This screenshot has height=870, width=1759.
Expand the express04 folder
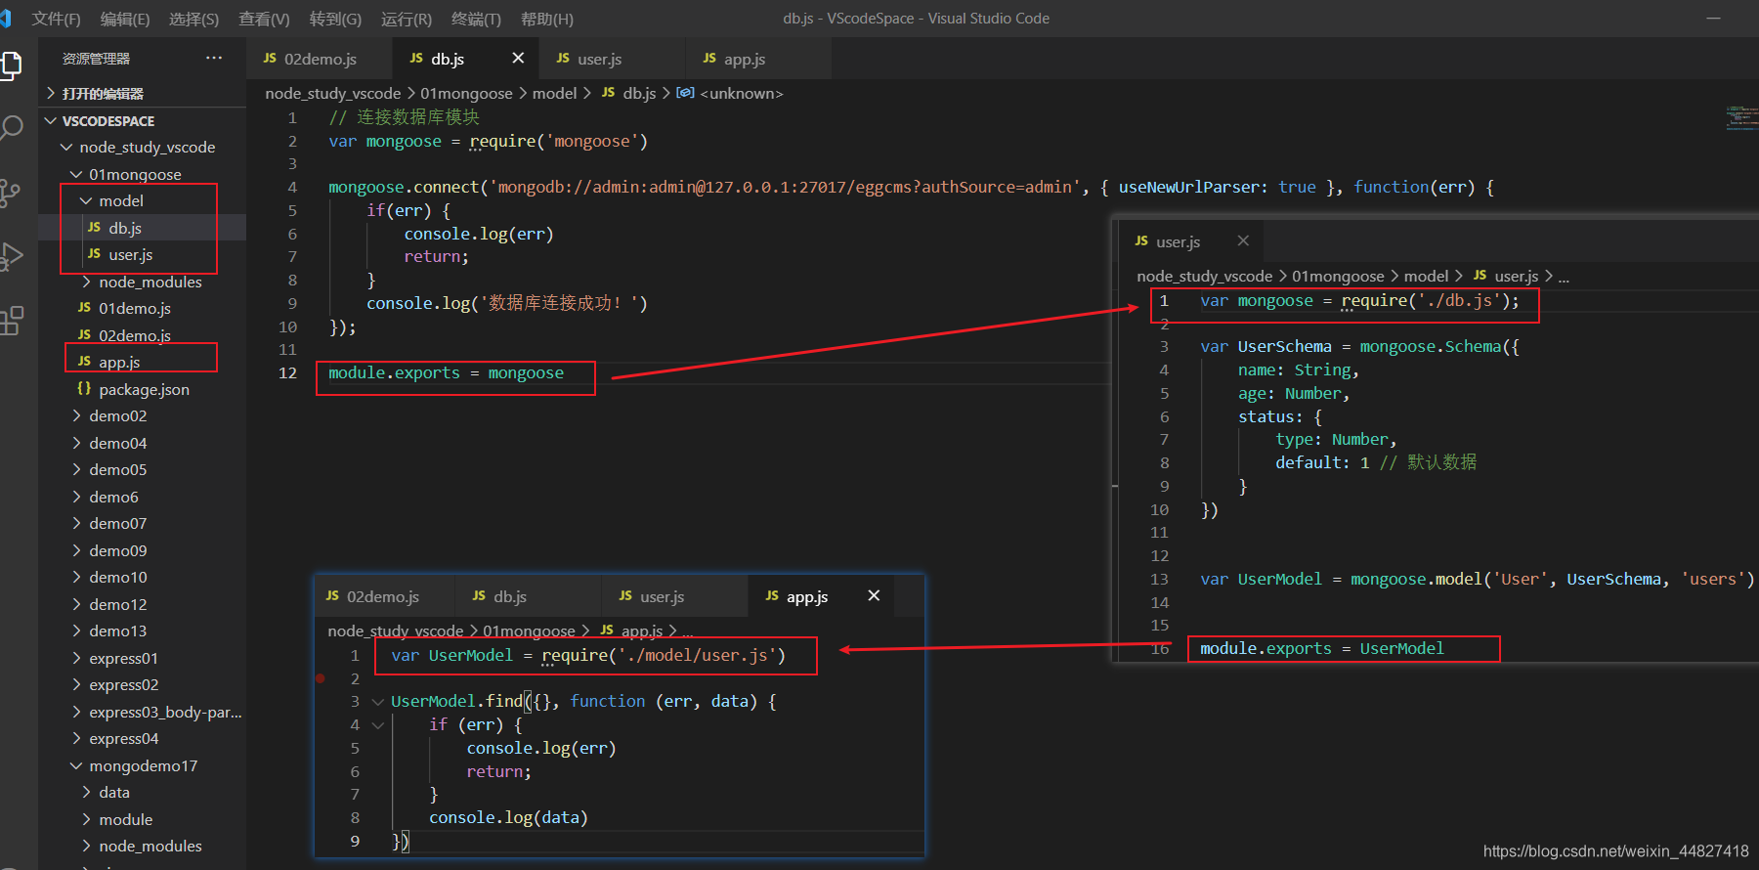pos(76,738)
